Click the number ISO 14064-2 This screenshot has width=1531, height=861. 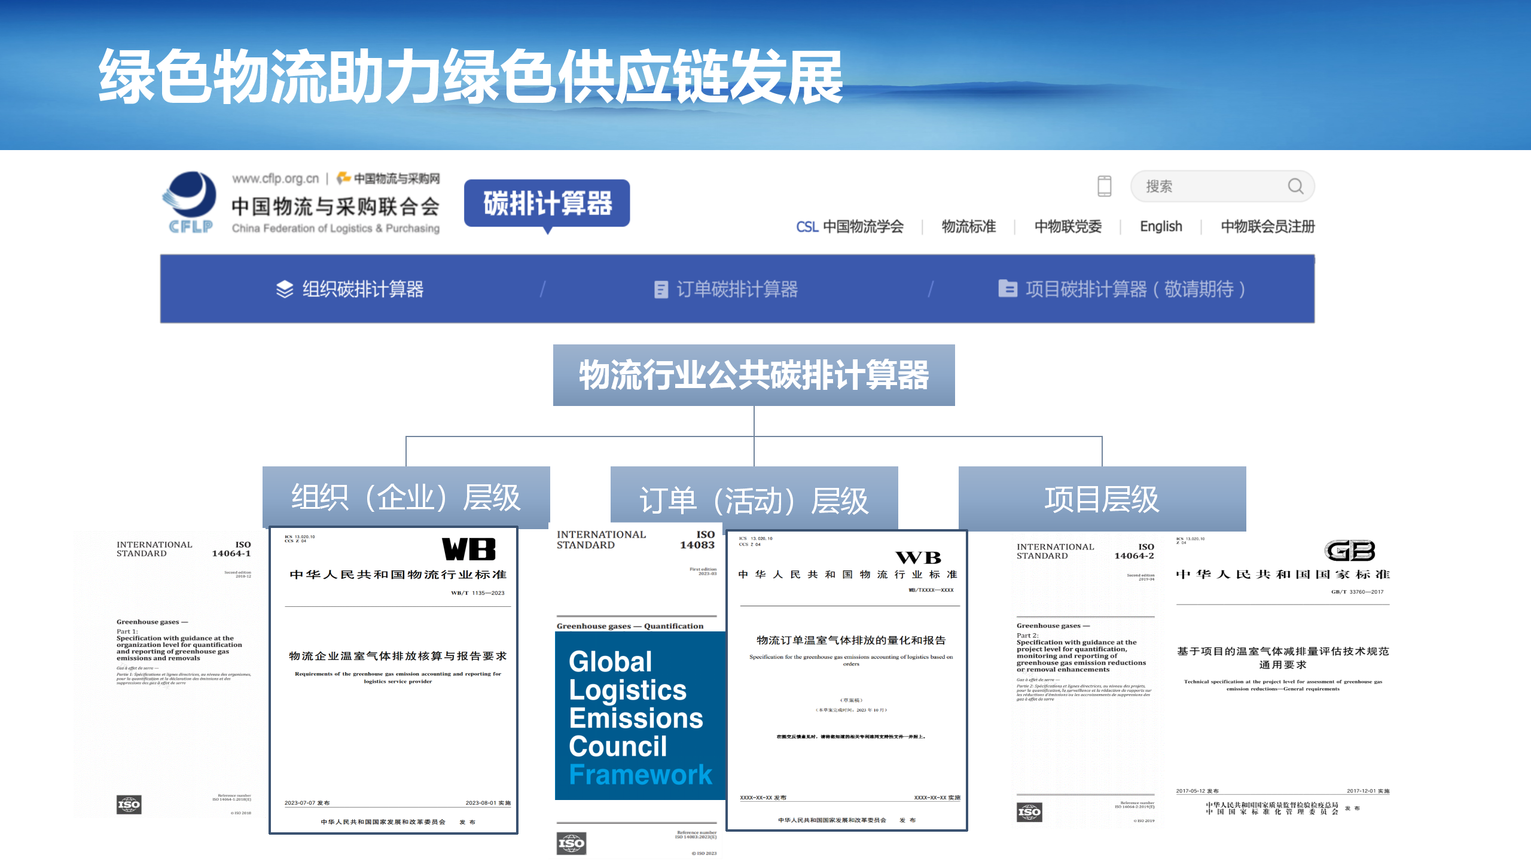(x=1134, y=551)
